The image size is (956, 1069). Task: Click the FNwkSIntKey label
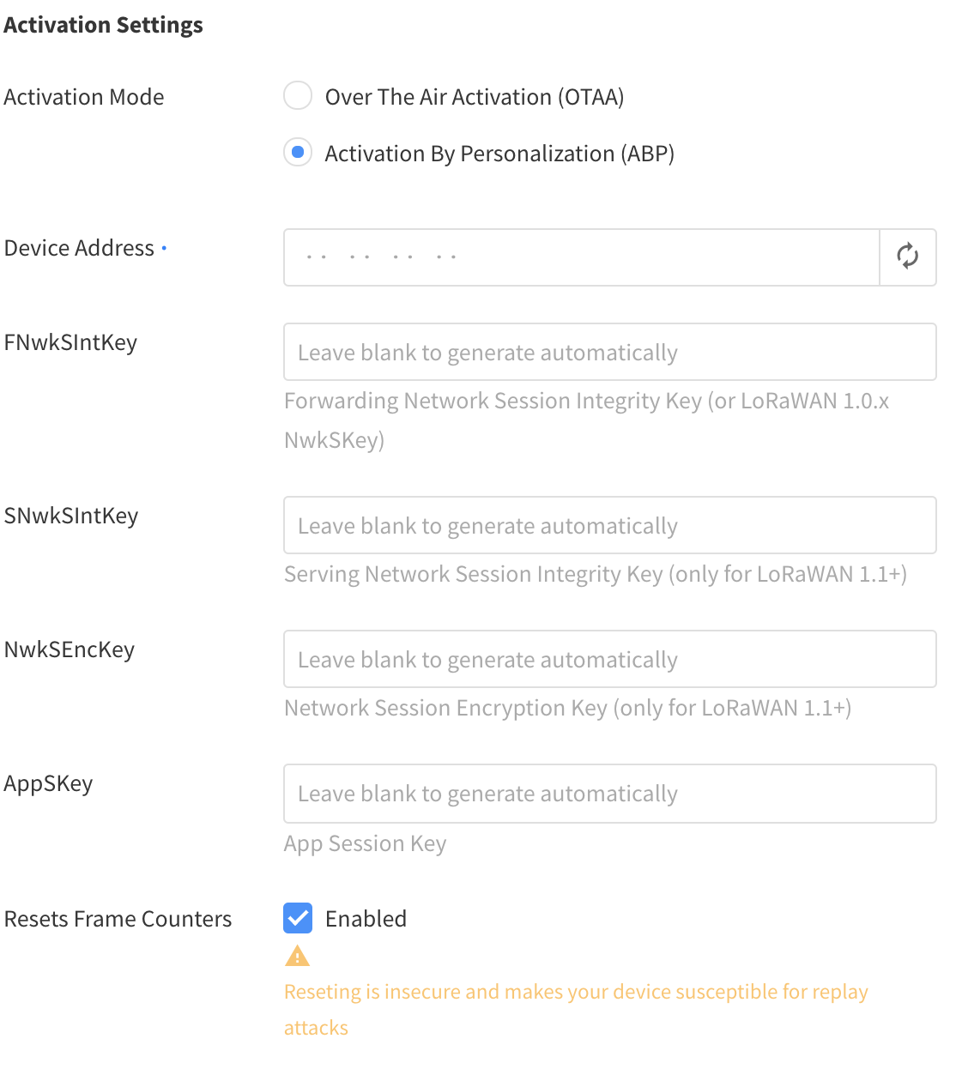tap(70, 342)
